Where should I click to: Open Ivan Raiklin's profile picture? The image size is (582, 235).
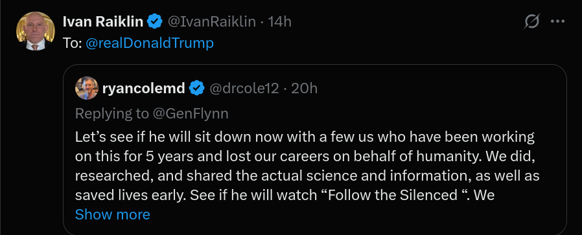(35, 31)
